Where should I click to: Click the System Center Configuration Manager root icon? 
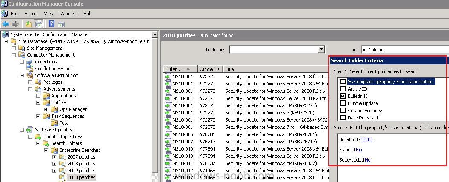6,34
